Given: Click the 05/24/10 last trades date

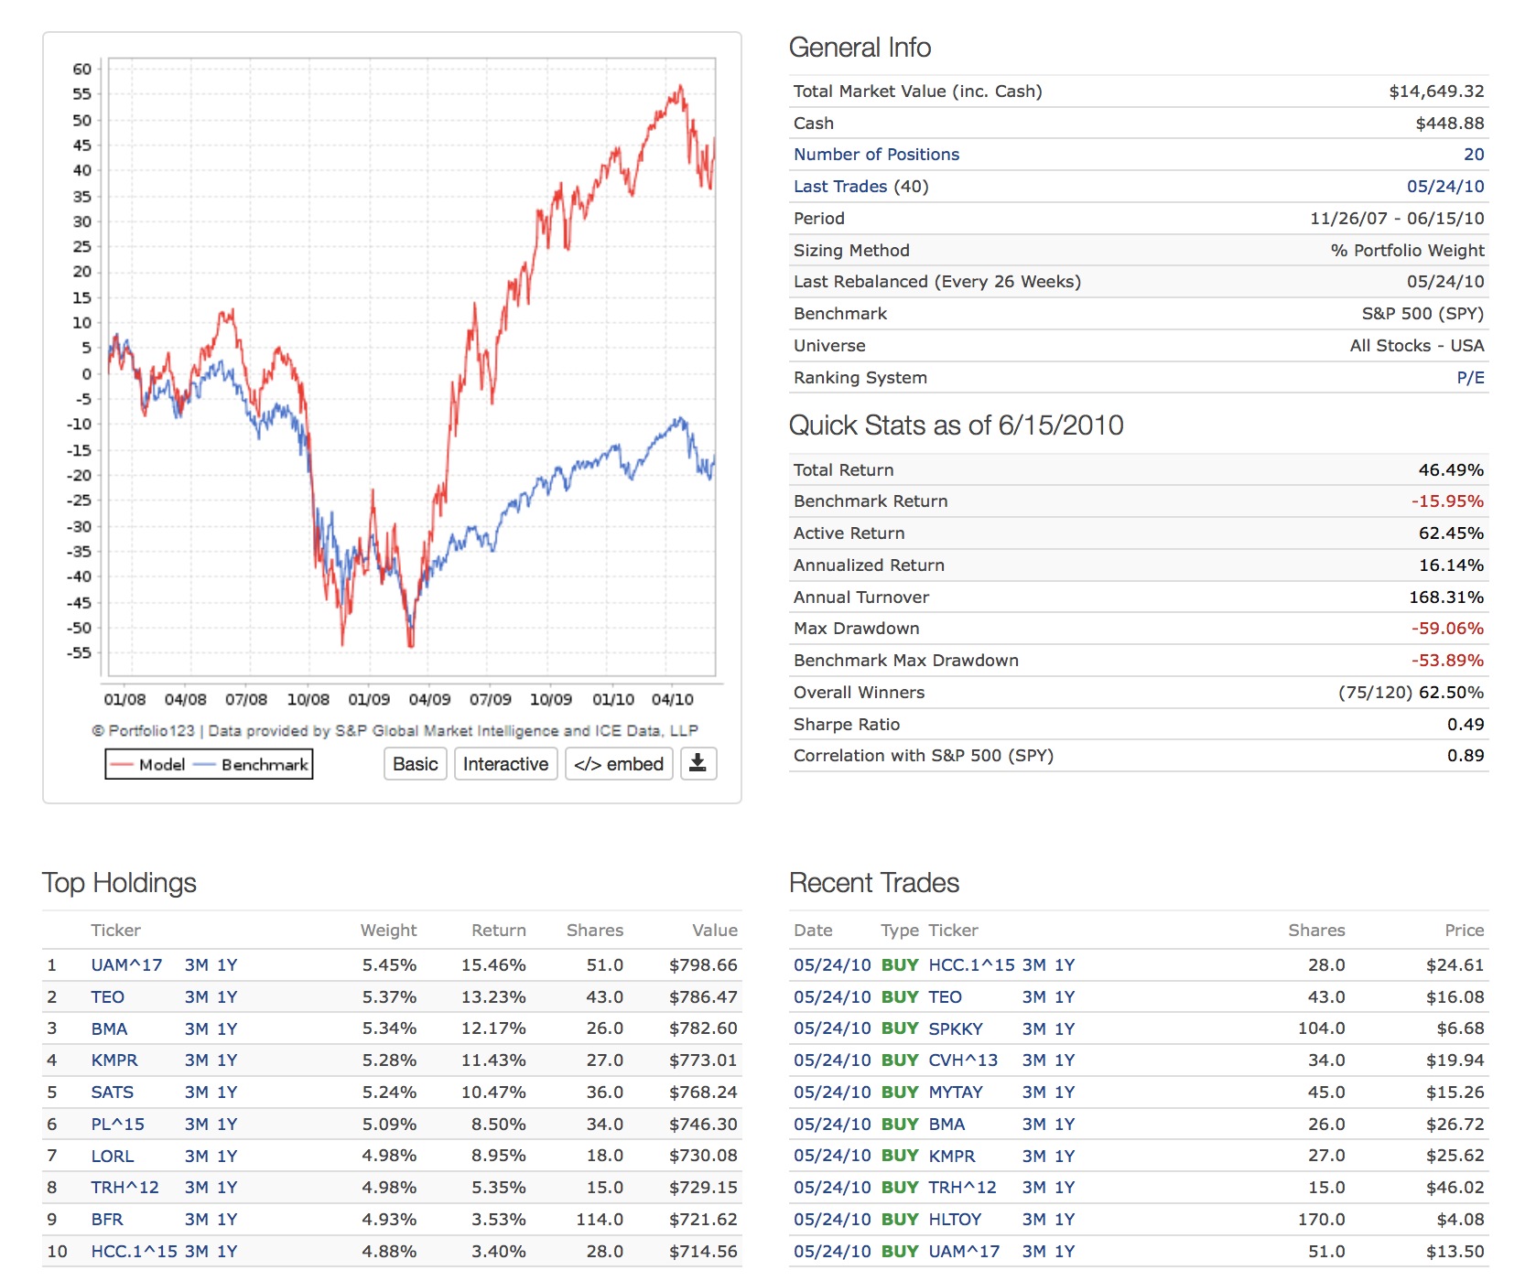Looking at the screenshot, I should point(1444,187).
